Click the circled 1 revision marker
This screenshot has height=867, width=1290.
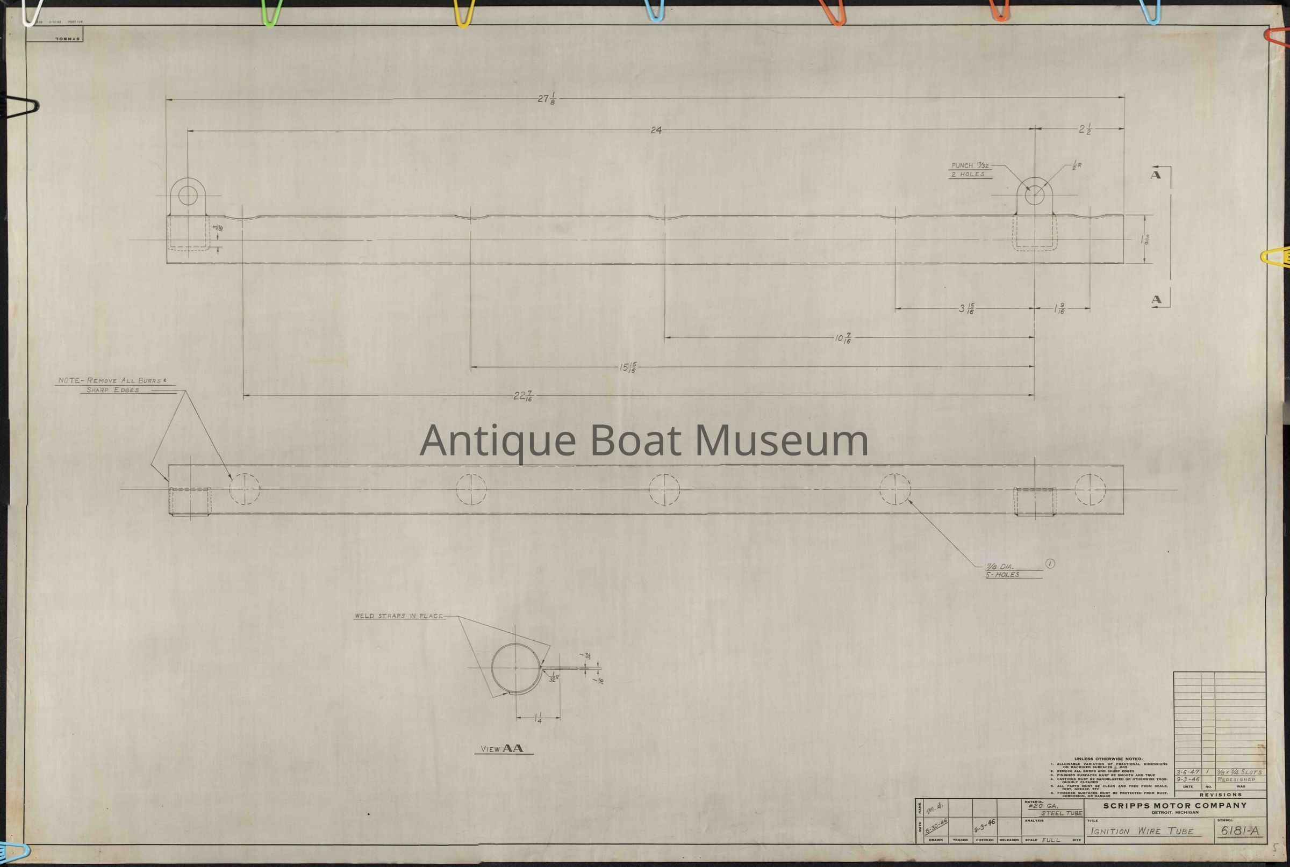tap(1050, 564)
